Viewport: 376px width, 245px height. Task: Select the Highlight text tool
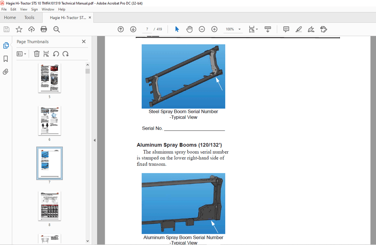(298, 29)
